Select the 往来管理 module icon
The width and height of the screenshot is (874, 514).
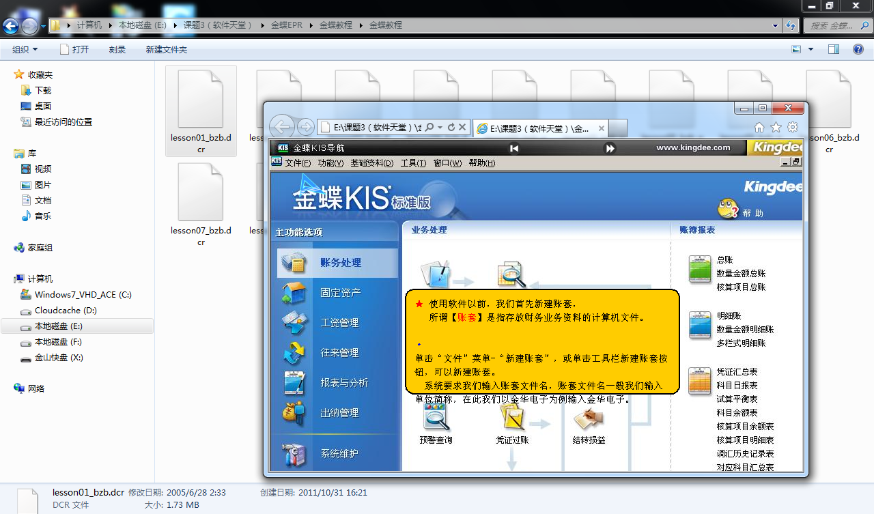point(294,353)
